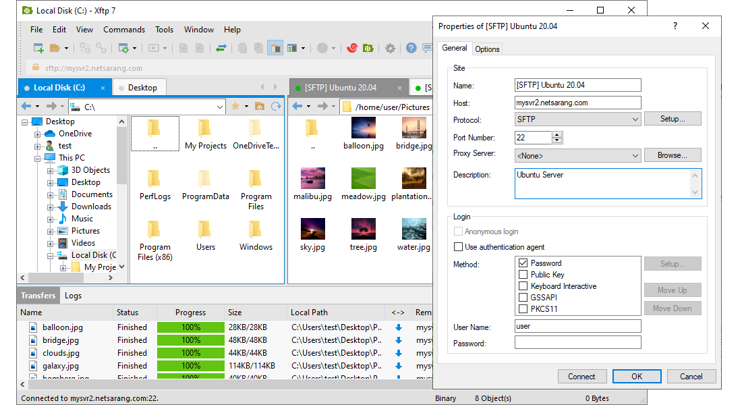Switch to the Options tab
Viewport: 742px width, 405px height.
tap(487, 49)
